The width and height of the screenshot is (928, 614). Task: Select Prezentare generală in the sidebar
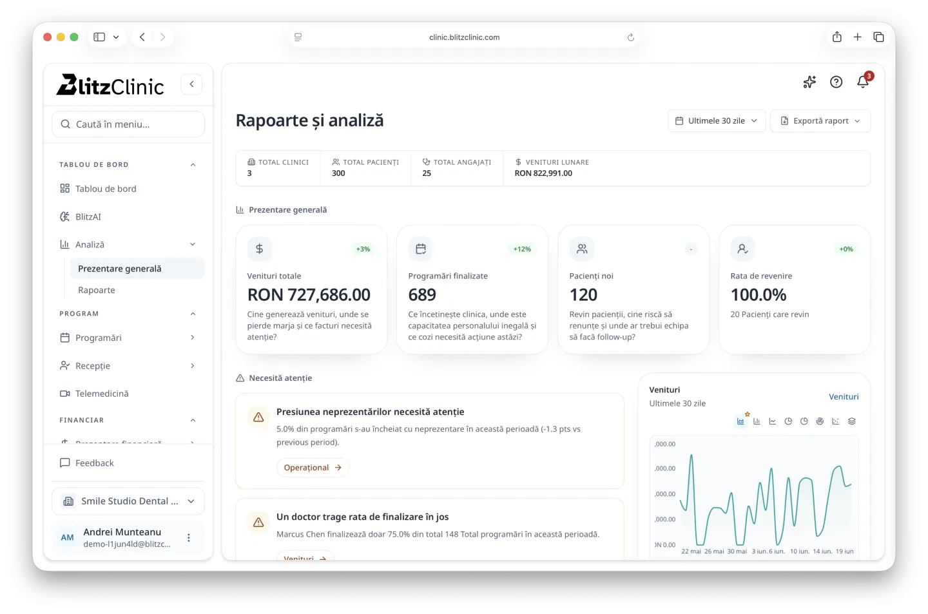pos(137,269)
